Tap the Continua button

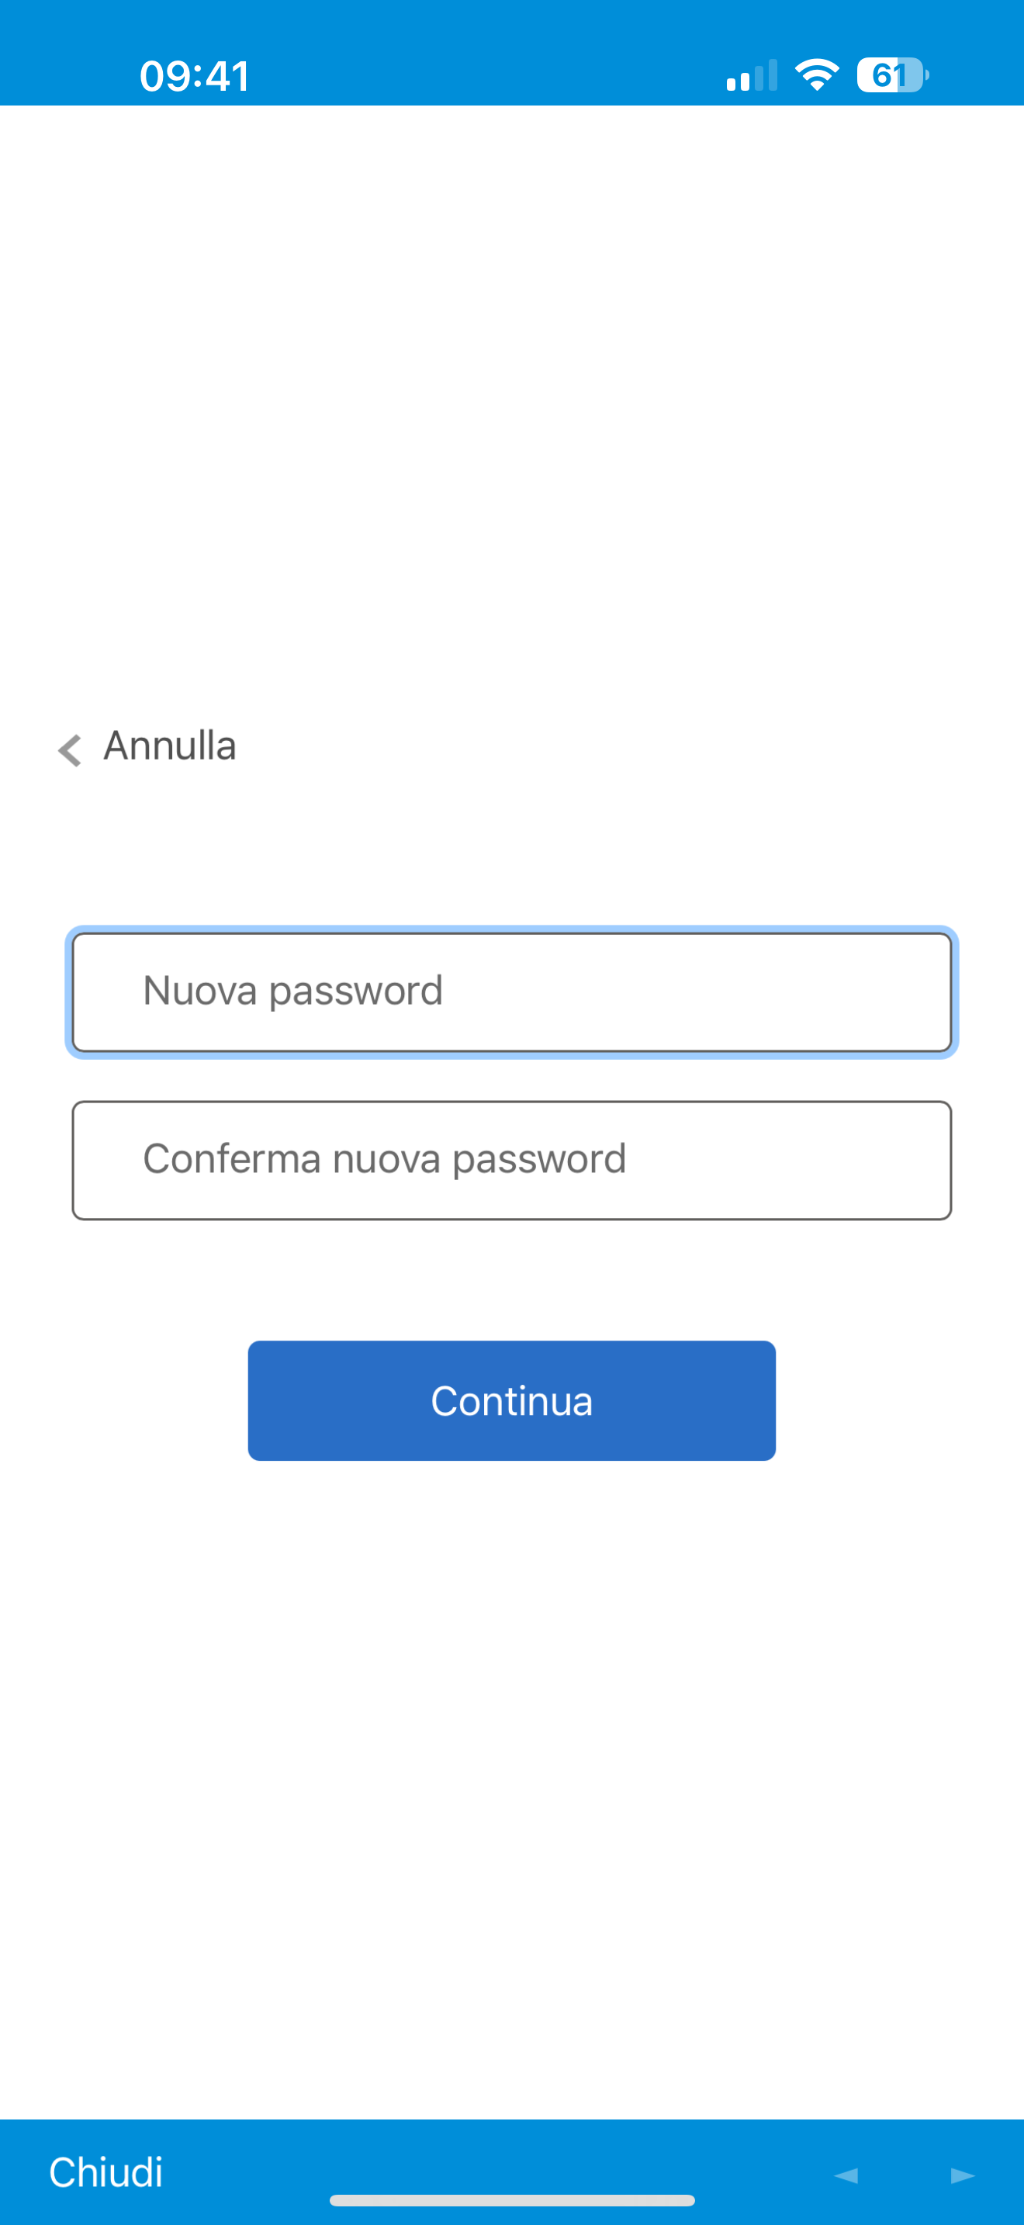[512, 1400]
